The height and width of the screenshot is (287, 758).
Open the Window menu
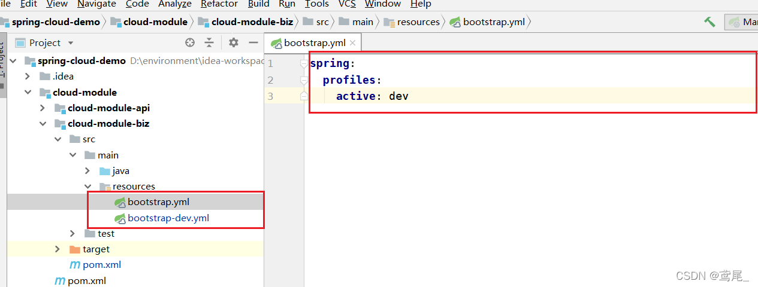pos(383,4)
